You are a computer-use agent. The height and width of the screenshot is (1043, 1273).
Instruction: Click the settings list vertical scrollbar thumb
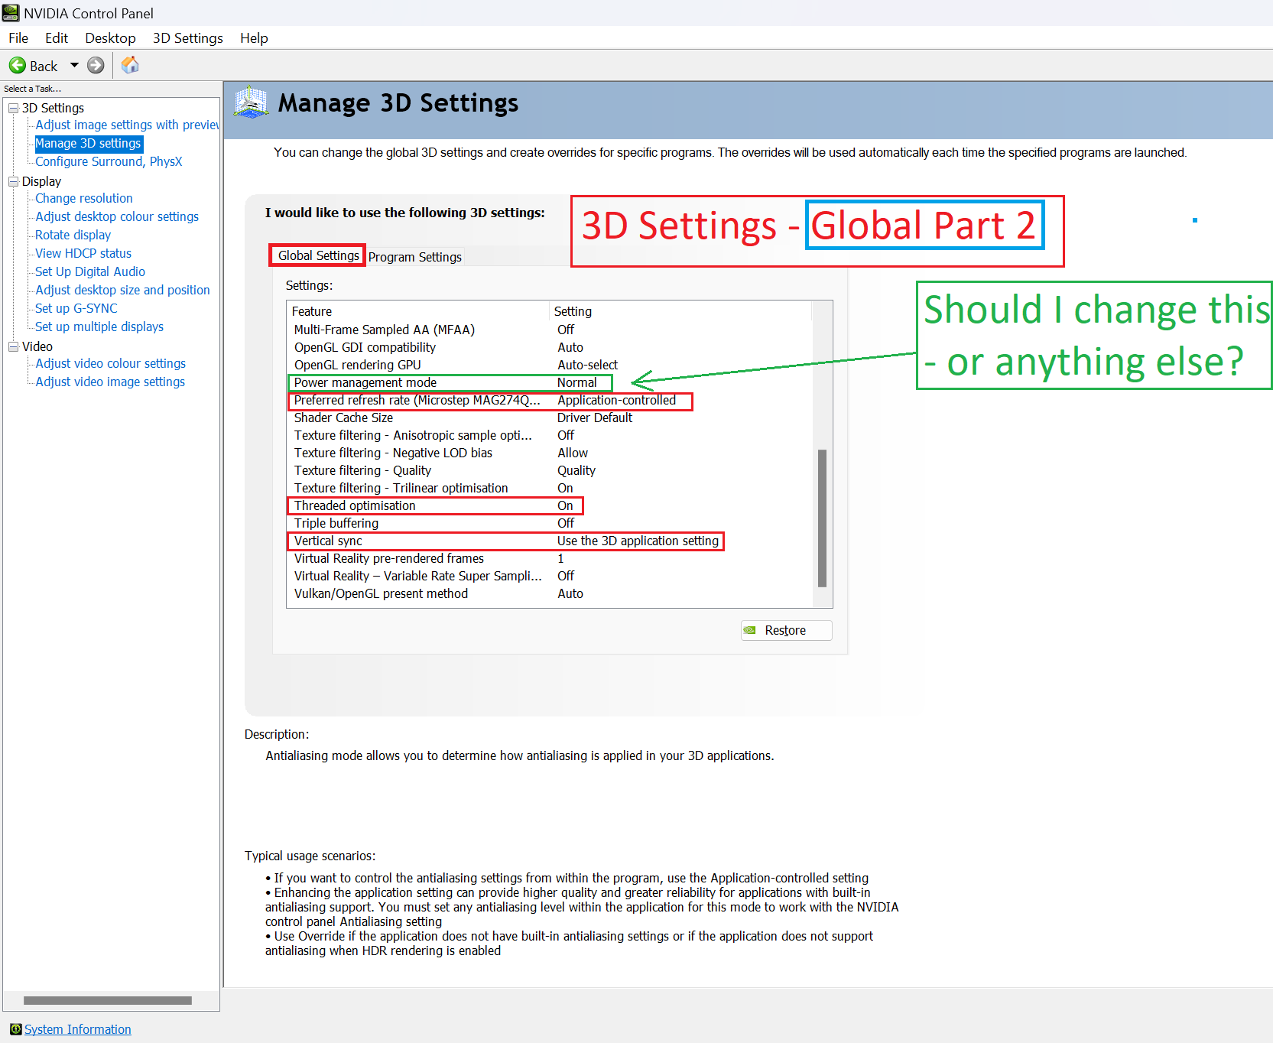[x=822, y=518]
